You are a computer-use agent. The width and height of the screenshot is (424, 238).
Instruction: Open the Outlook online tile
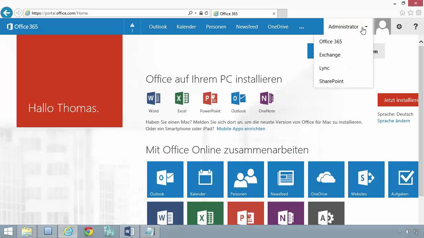click(x=165, y=179)
